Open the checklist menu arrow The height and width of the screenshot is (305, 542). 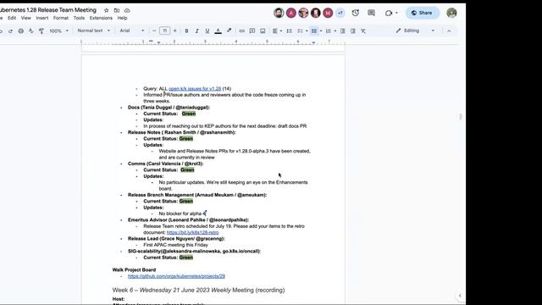(307, 30)
